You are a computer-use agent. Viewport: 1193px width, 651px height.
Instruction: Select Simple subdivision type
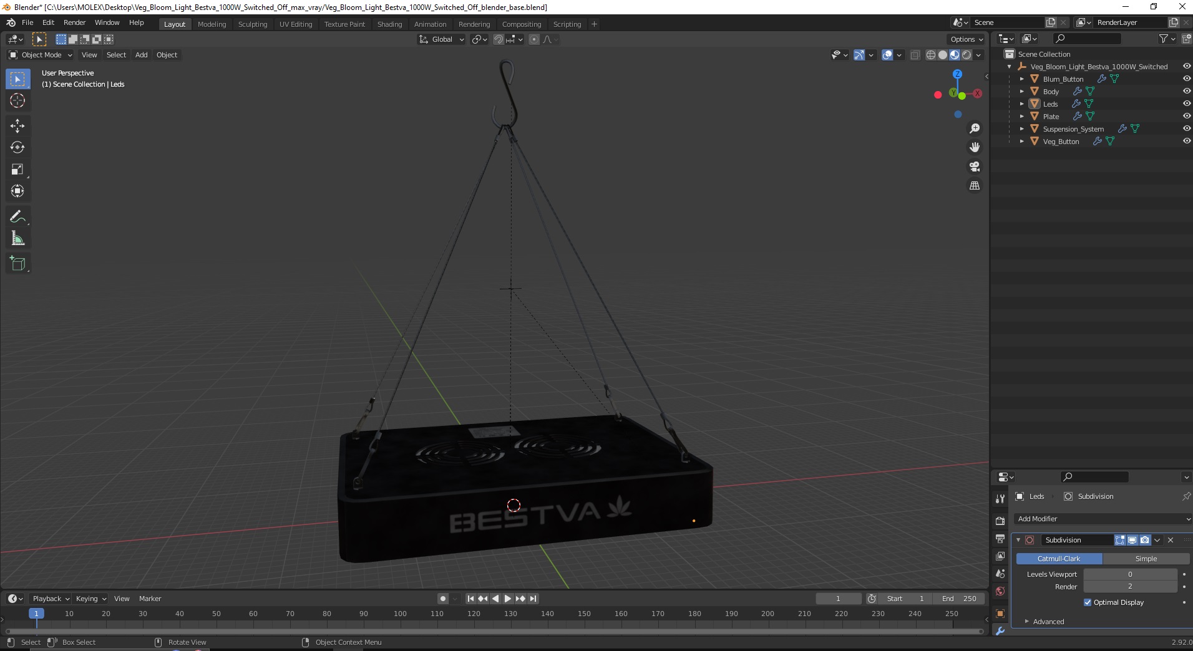click(1146, 559)
